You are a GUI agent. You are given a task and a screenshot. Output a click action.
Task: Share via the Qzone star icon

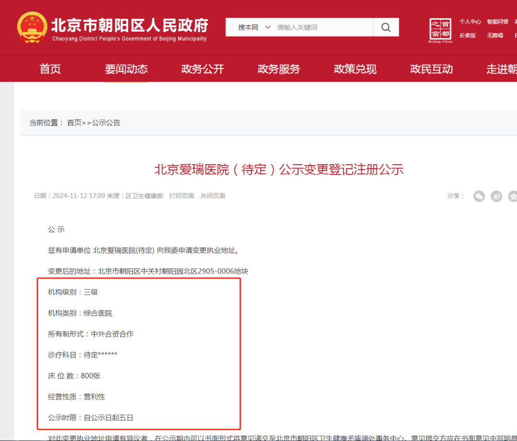(513, 196)
